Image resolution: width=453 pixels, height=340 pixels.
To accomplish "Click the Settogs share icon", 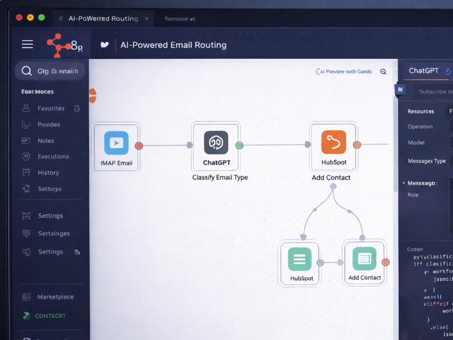I will click(26, 189).
